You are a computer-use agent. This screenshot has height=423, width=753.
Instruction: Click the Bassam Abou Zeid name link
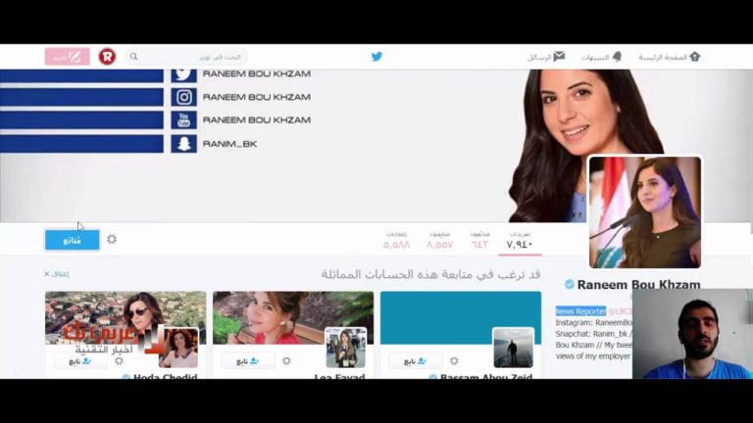point(486,376)
